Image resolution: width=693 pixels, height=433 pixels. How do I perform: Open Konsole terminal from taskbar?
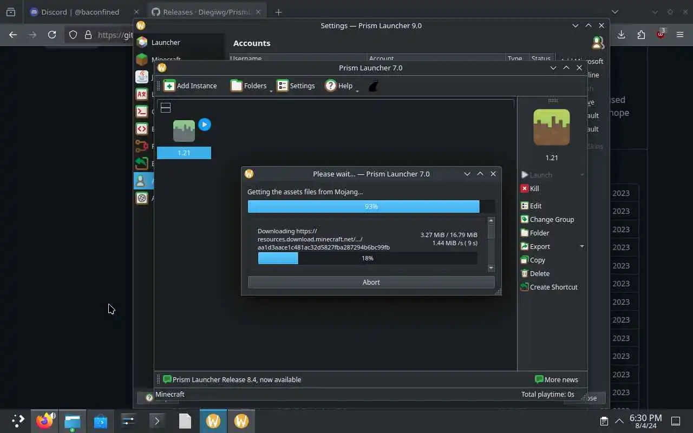click(157, 421)
